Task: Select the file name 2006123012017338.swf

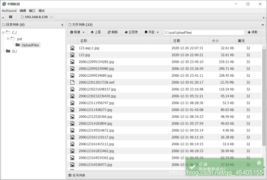Action: (97, 82)
